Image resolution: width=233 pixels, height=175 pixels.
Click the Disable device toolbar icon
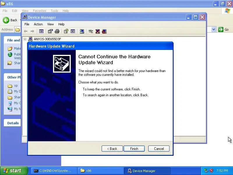click(104, 31)
